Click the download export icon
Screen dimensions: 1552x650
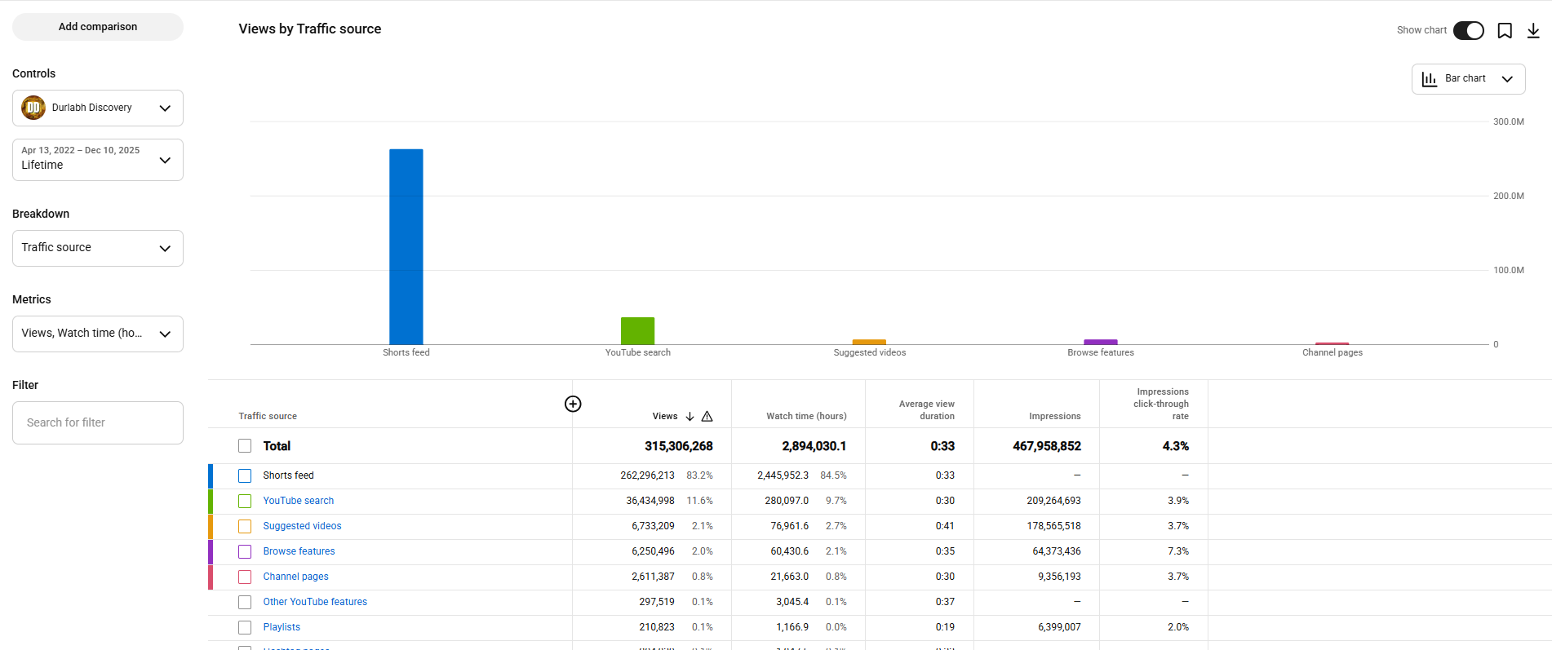(1533, 31)
